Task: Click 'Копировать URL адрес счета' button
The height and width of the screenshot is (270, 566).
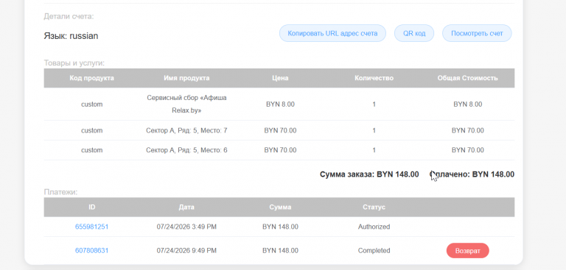Action: [x=332, y=33]
